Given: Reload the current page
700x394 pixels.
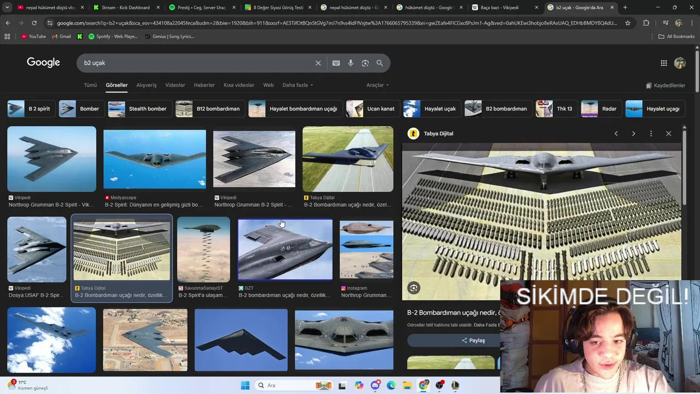Looking at the screenshot, I should [34, 23].
